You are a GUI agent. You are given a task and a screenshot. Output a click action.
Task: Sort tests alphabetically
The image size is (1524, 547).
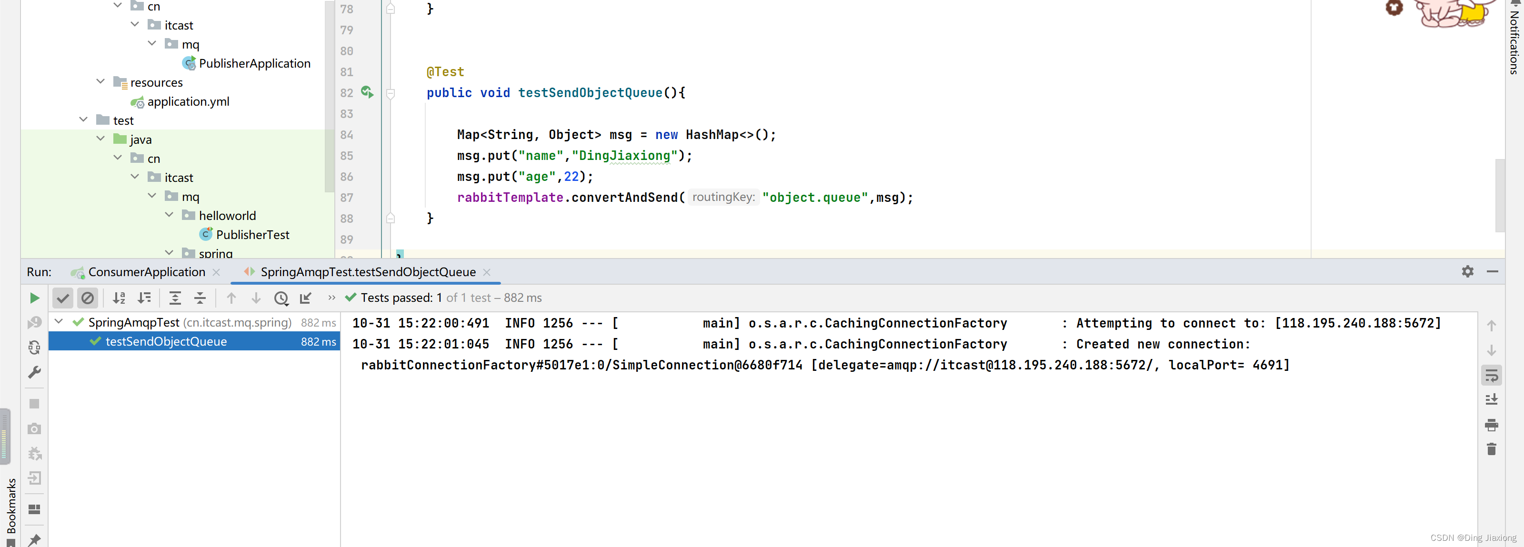pyautogui.click(x=119, y=298)
